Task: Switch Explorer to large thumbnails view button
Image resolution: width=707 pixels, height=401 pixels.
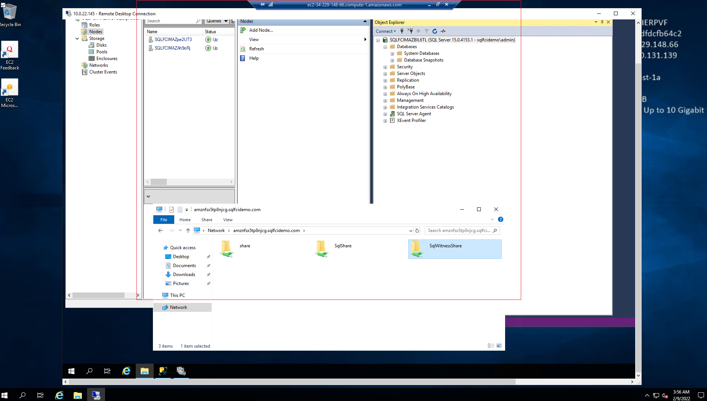Action: click(x=499, y=346)
